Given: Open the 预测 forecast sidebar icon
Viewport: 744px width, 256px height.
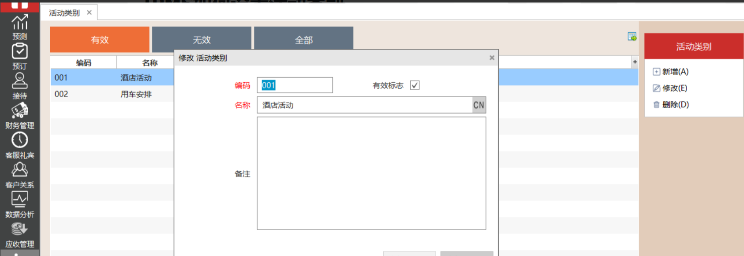Looking at the screenshot, I should click(19, 26).
